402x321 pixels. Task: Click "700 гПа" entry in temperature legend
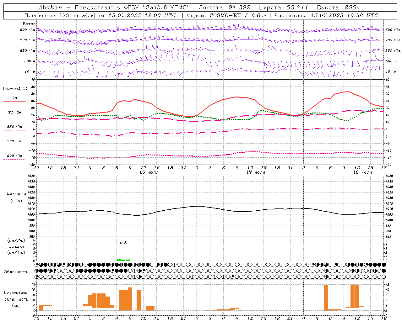tap(15, 141)
